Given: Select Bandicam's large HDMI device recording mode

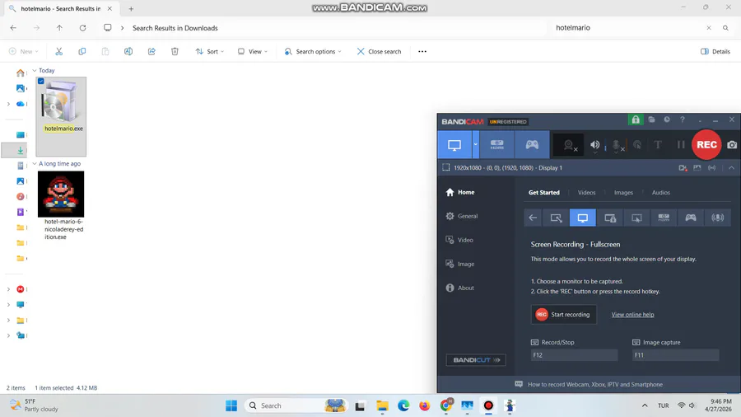Looking at the screenshot, I should 496,145.
